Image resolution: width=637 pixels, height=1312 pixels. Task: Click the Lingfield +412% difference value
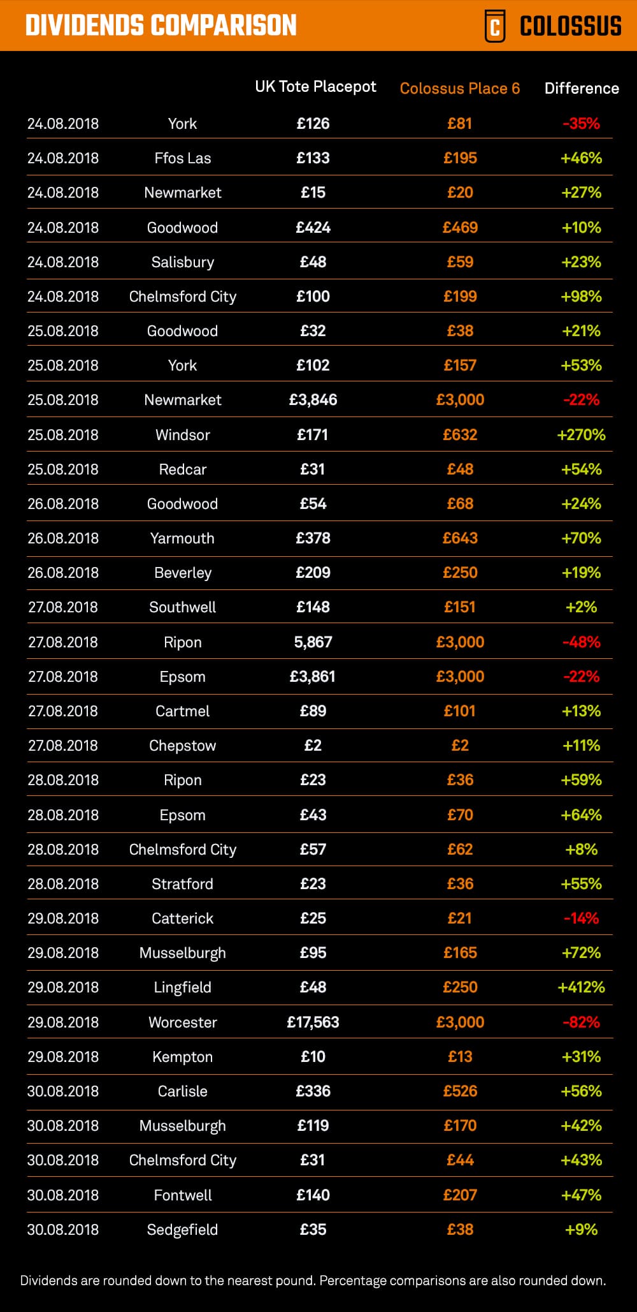coord(581,987)
